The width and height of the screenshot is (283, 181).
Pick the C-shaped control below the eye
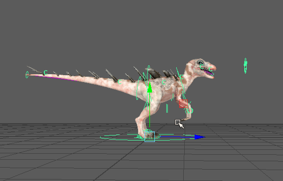pos(202,67)
